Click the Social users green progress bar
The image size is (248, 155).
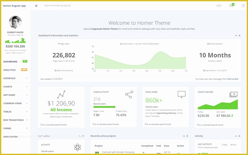coord(104,107)
